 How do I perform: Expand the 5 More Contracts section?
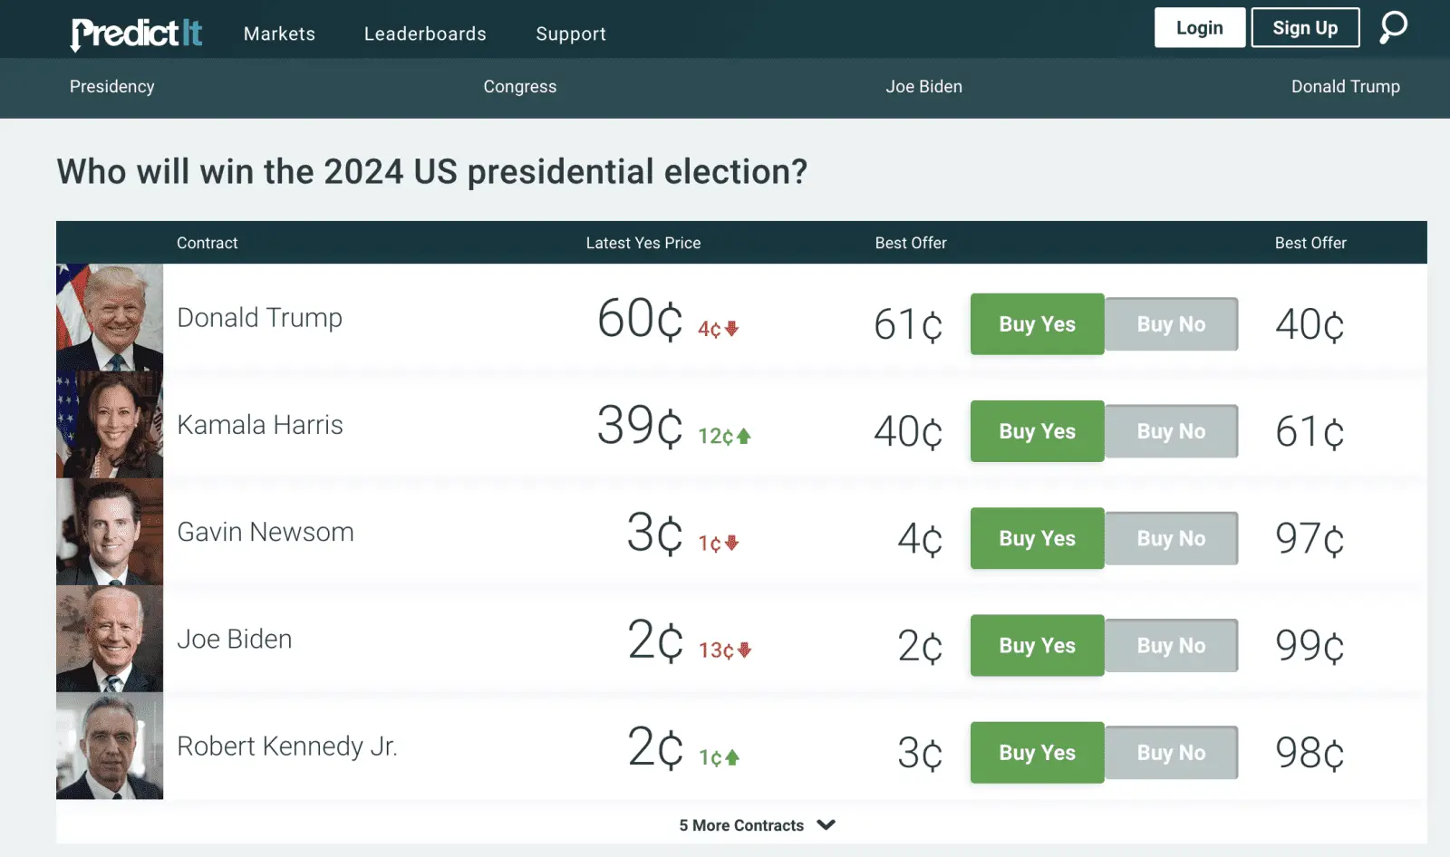tap(741, 825)
